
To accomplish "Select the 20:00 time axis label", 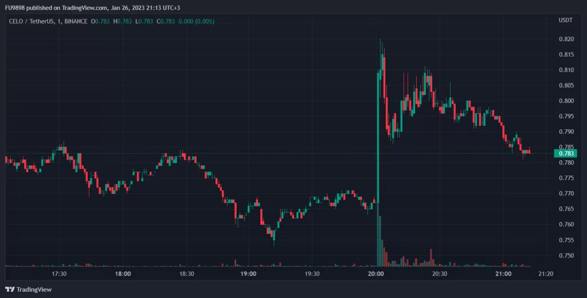I will (376, 274).
